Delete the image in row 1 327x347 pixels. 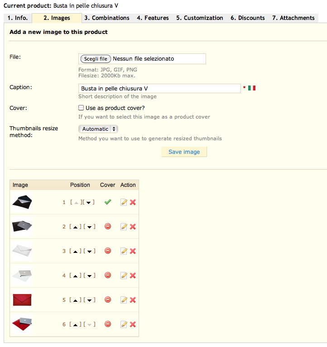[133, 202]
